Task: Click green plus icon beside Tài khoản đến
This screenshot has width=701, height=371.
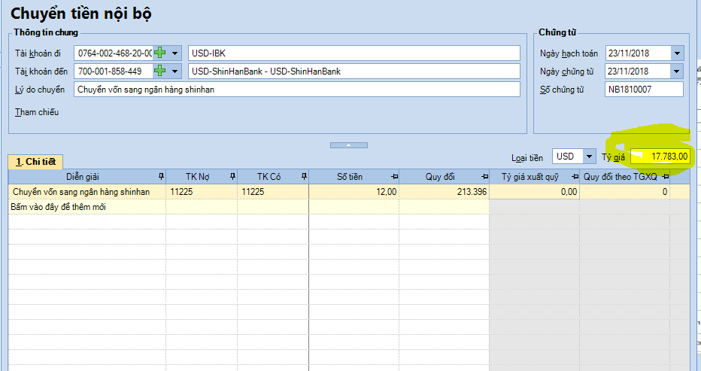Action: pos(159,71)
